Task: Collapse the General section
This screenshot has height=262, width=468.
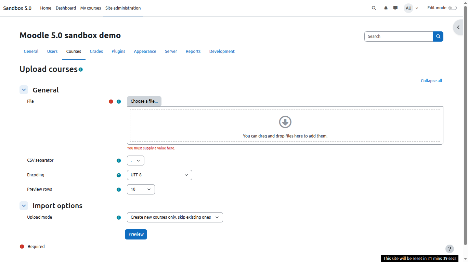Action: (x=24, y=89)
